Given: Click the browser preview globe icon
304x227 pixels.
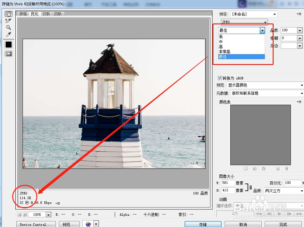Looking at the screenshot, I should [x=88, y=224].
